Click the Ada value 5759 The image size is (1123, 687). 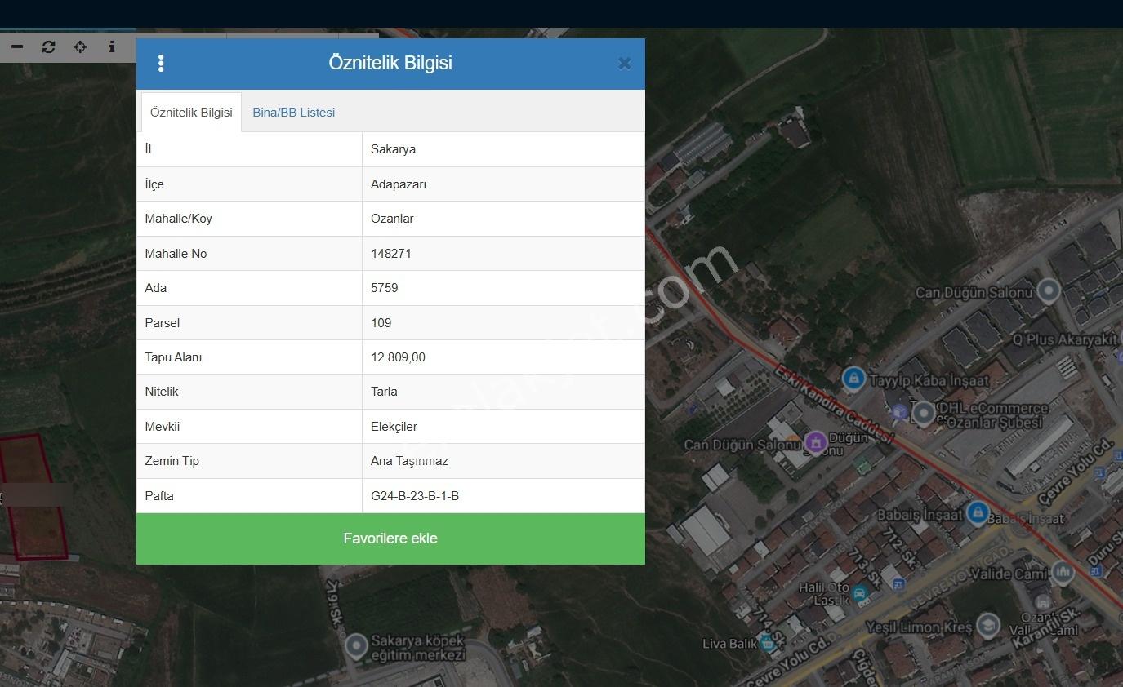tap(385, 288)
